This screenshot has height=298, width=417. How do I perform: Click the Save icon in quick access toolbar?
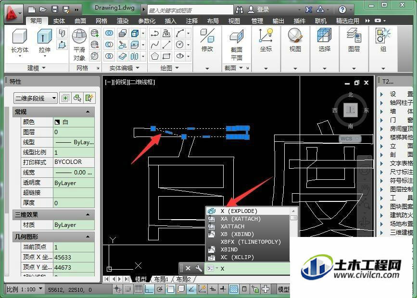click(55, 10)
